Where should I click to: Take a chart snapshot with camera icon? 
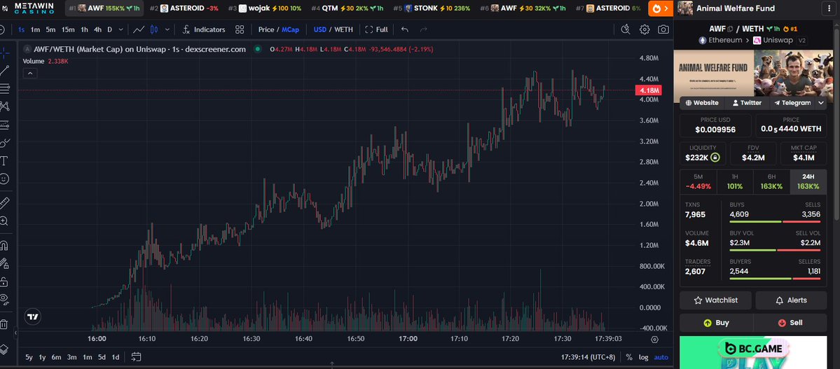tap(663, 29)
